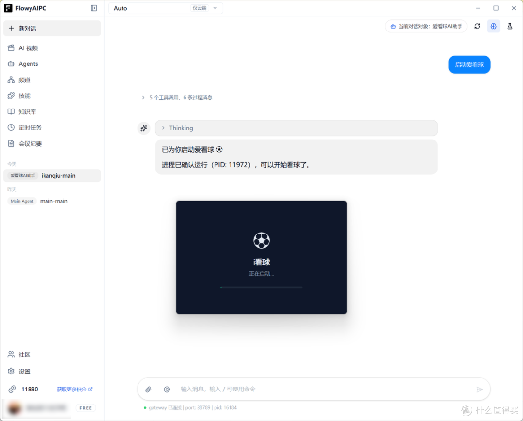
Task: Click the 正在启动 status text
Action: pyautogui.click(x=261, y=274)
